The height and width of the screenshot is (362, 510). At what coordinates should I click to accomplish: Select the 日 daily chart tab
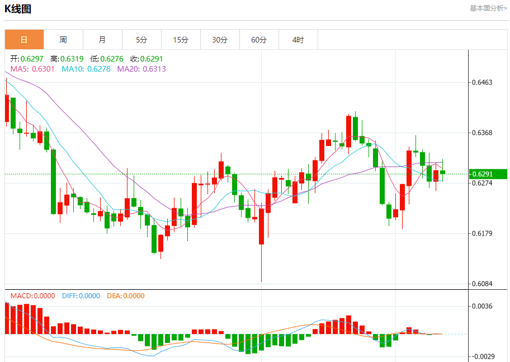point(25,40)
